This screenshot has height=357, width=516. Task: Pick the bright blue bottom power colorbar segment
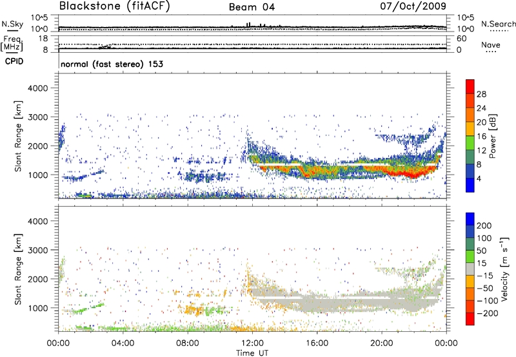tap(470, 185)
